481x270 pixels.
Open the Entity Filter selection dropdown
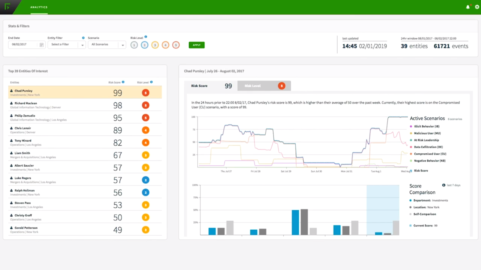click(83, 44)
